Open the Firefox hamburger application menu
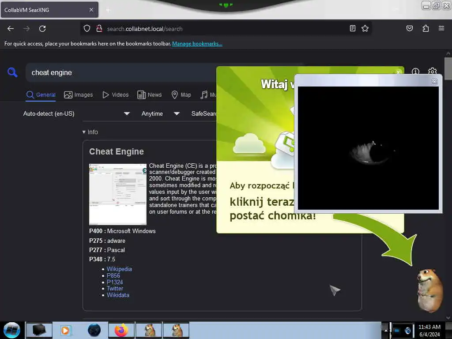 (441, 28)
